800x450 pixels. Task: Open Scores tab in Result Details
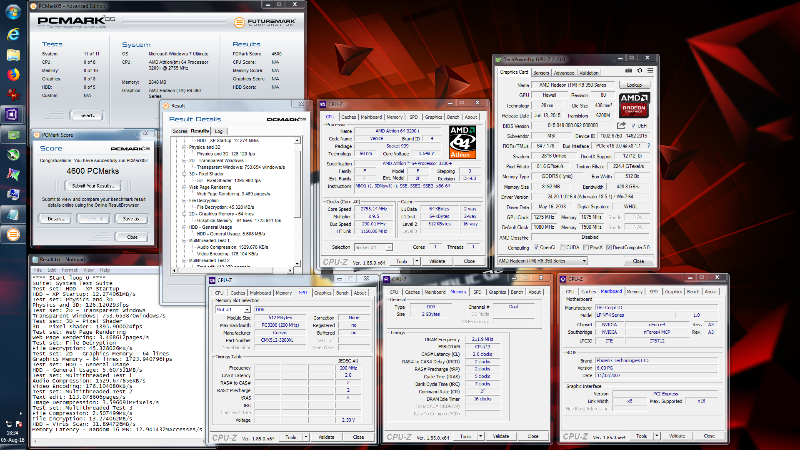point(180,131)
